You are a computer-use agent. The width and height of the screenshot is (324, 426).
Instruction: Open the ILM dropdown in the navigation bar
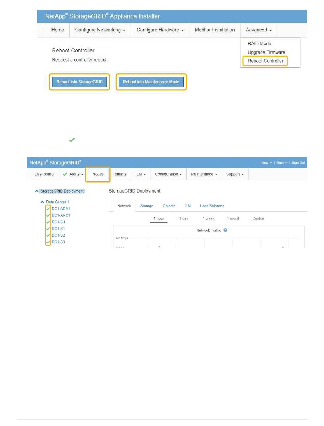pyautogui.click(x=141, y=174)
